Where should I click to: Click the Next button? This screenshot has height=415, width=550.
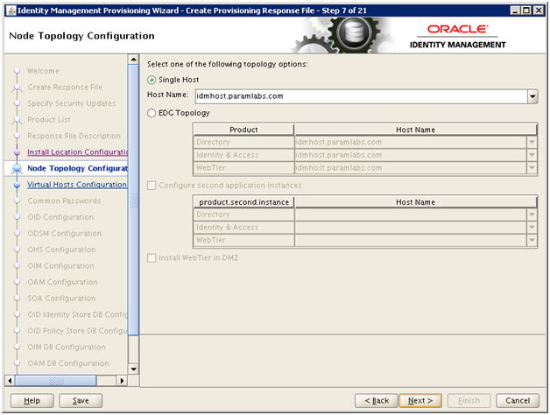pos(420,401)
